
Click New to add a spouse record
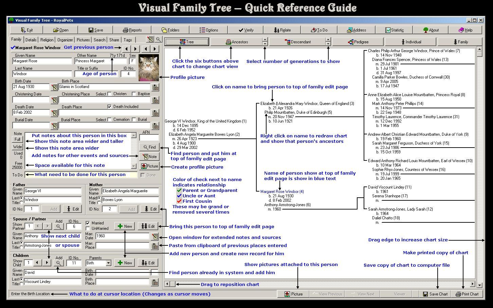124,226
